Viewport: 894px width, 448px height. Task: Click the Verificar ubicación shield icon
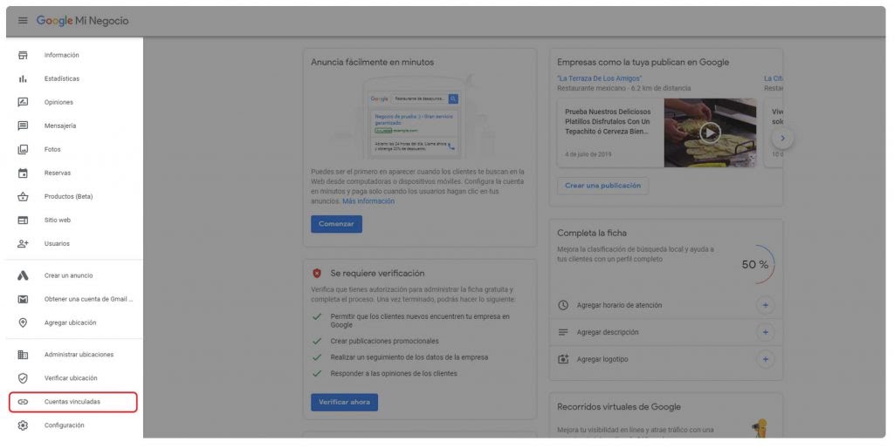click(x=23, y=378)
